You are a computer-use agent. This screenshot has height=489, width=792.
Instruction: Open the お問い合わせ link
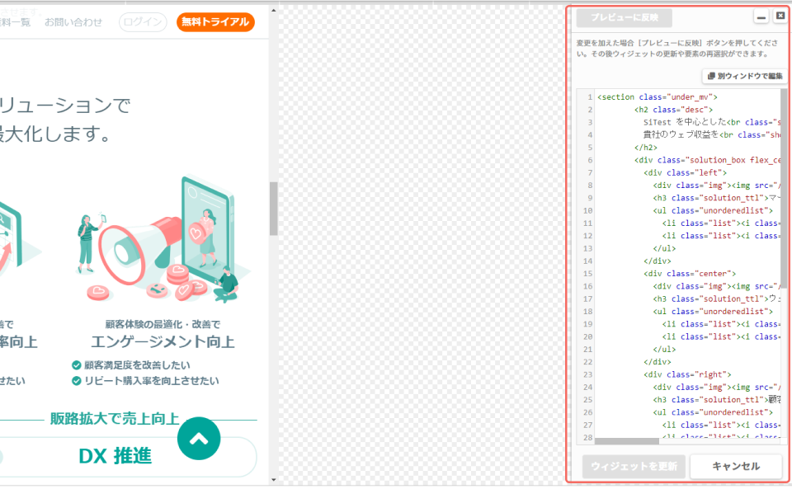pyautogui.click(x=73, y=22)
